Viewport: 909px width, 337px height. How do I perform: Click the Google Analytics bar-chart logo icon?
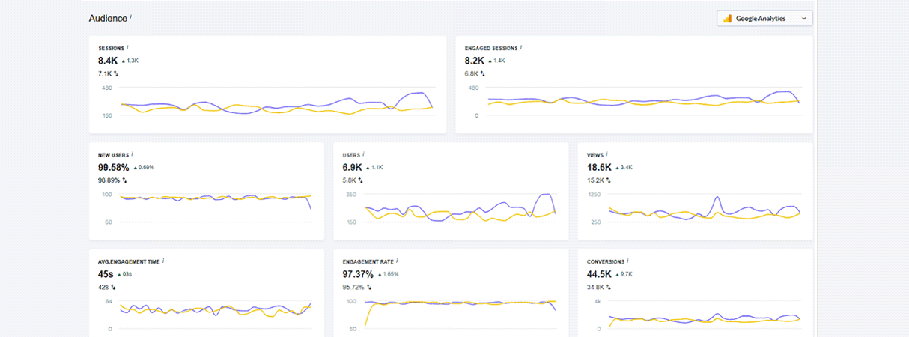[x=727, y=19]
